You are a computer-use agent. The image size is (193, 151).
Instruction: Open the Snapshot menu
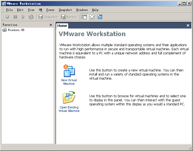coord(65,10)
